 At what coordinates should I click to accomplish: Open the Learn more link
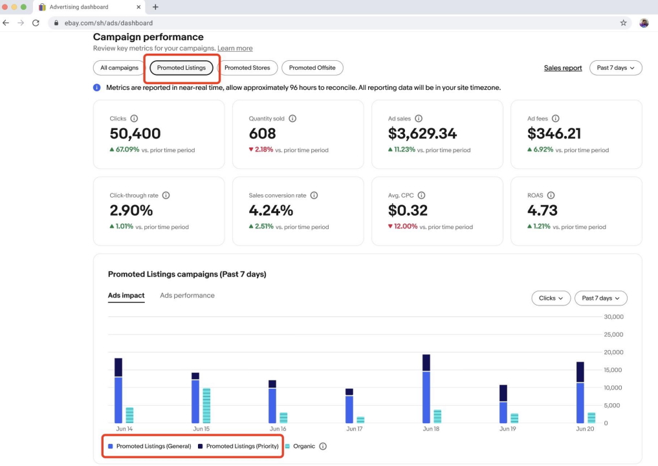[x=235, y=49]
